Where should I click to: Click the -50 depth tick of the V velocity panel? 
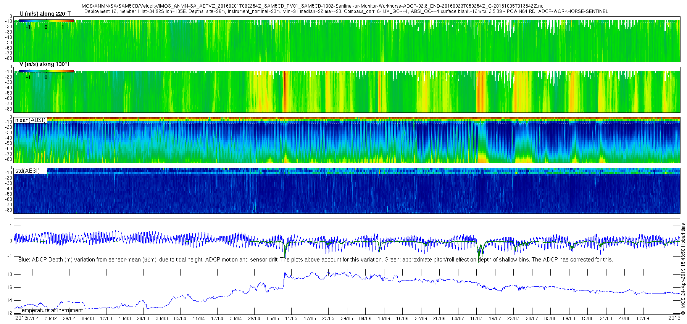click(9, 93)
